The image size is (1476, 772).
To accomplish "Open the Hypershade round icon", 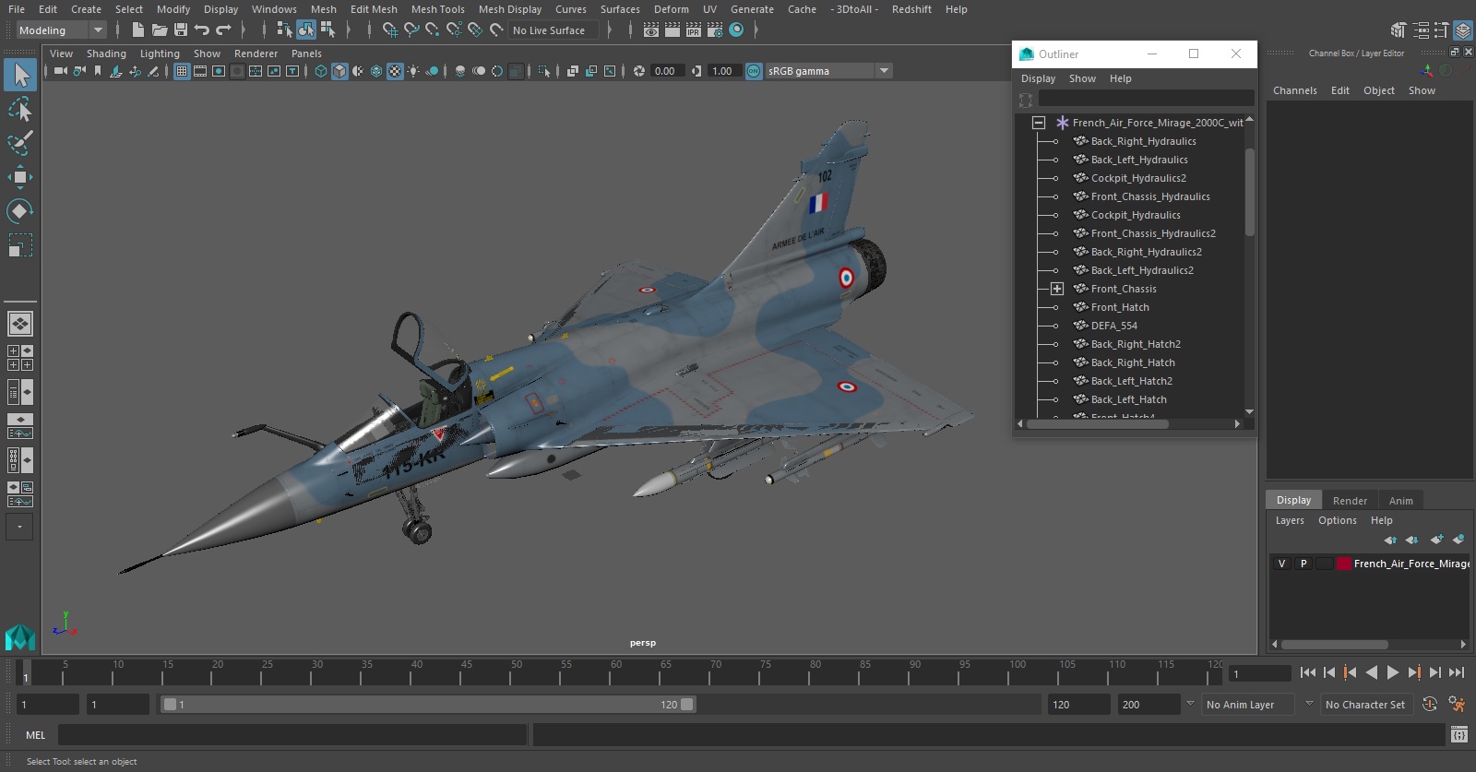I will click(736, 30).
